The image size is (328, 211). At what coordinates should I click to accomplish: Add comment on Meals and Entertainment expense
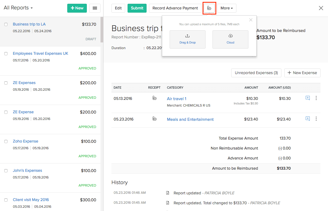(308, 119)
